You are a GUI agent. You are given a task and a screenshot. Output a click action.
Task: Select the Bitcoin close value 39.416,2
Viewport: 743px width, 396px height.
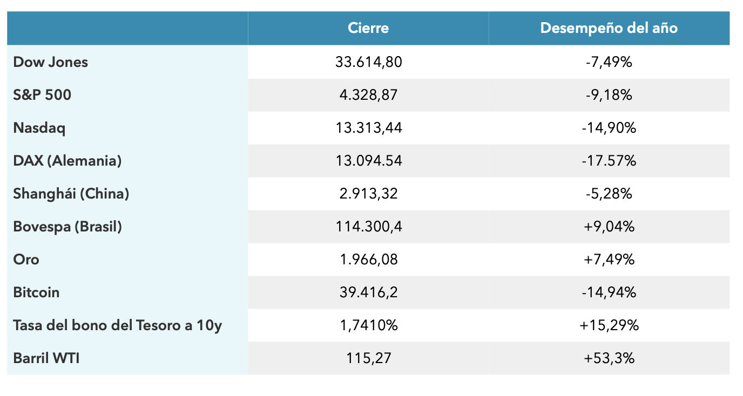(368, 292)
